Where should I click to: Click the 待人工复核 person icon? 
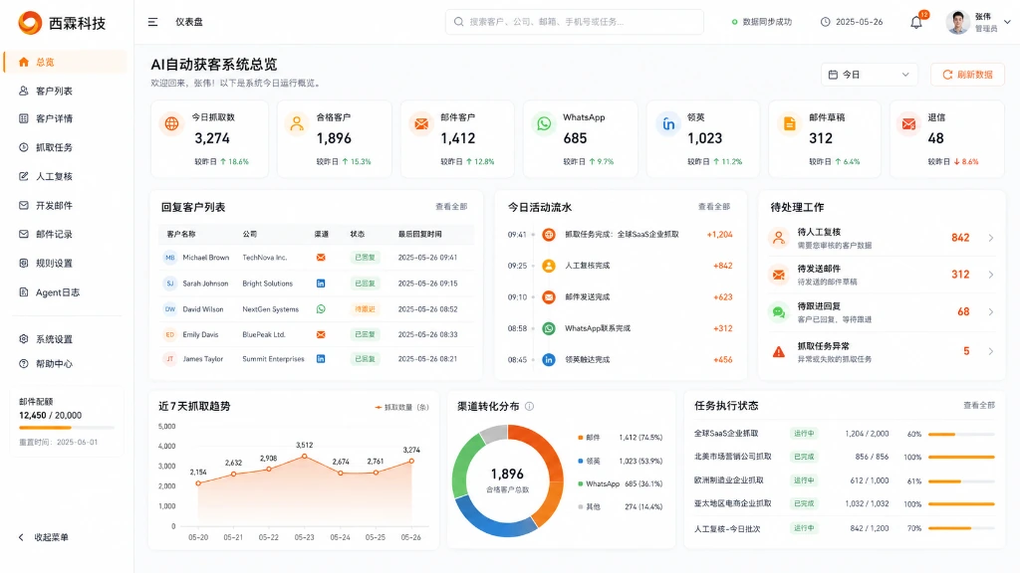[779, 238]
